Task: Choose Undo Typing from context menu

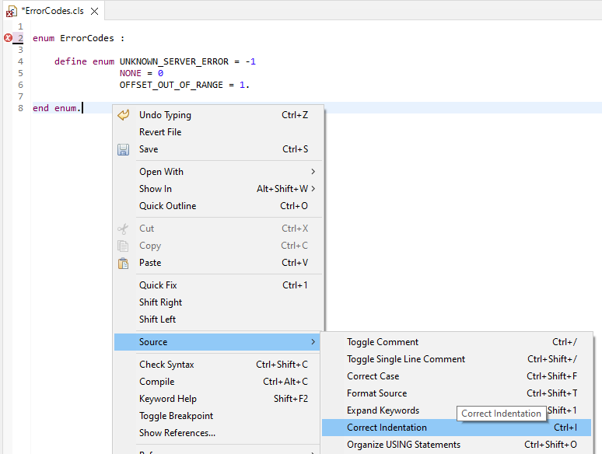Action: click(x=219, y=115)
